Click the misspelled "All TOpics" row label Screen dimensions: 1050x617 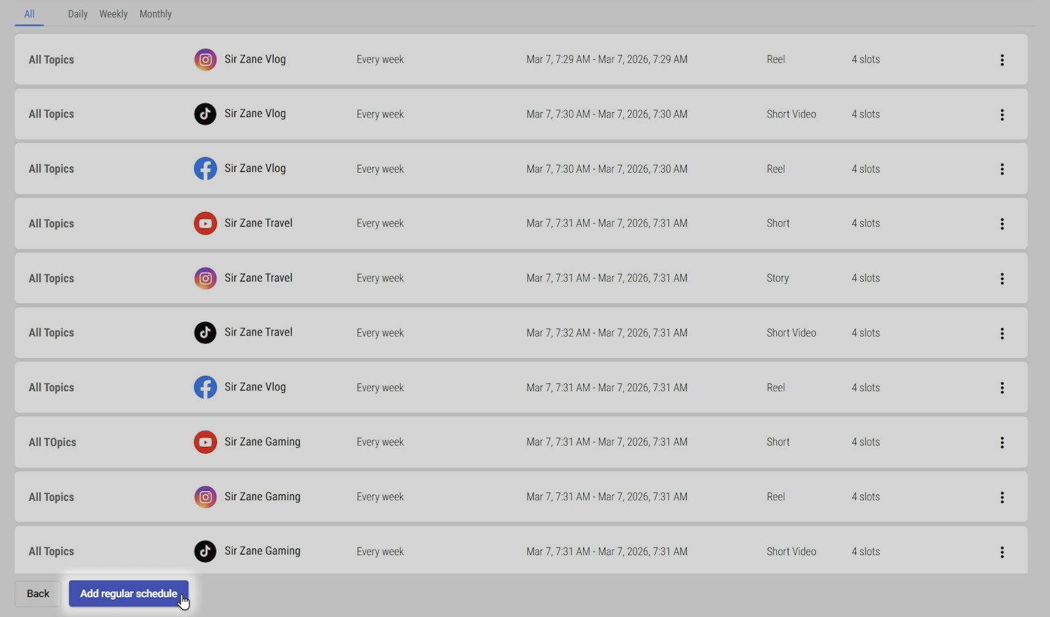pos(52,443)
